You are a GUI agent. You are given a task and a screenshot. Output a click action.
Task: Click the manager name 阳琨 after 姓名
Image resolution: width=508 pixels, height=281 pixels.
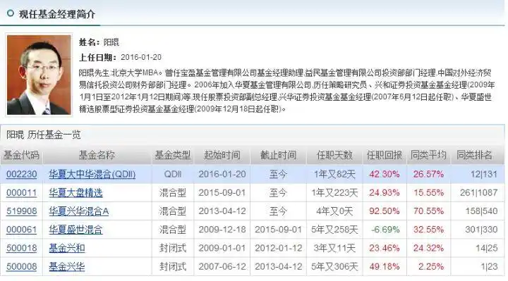(x=111, y=42)
